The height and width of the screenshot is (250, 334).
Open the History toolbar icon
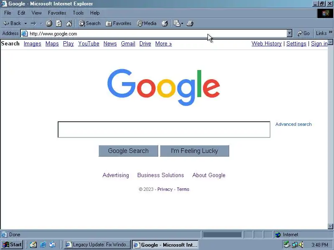tap(164, 23)
